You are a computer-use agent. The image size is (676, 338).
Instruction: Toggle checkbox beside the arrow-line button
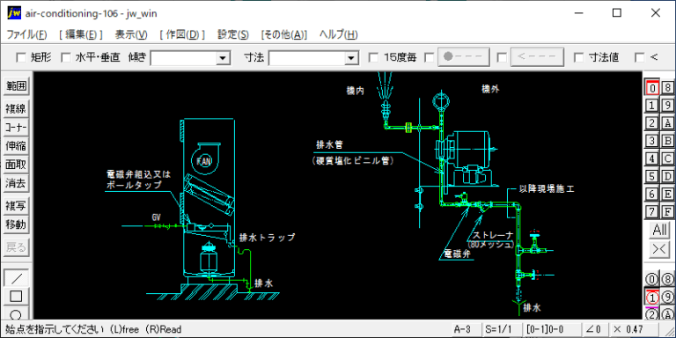point(502,57)
